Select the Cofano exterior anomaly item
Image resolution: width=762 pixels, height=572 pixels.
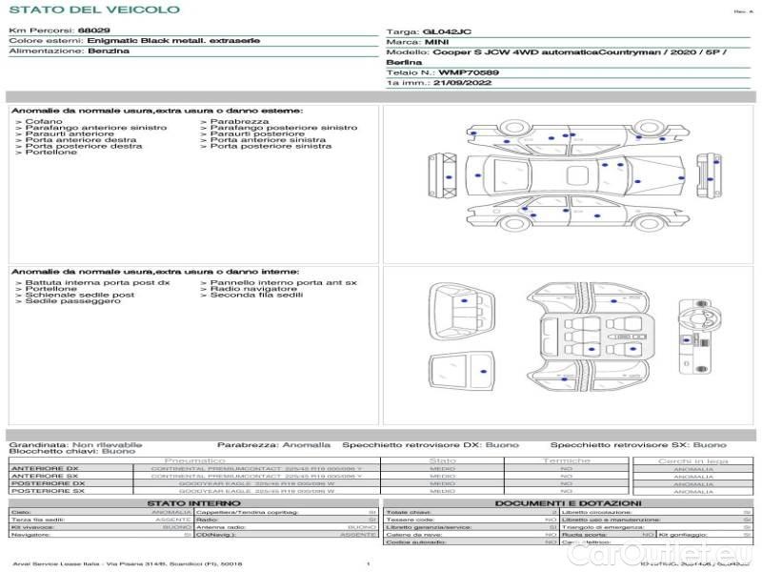coord(44,123)
